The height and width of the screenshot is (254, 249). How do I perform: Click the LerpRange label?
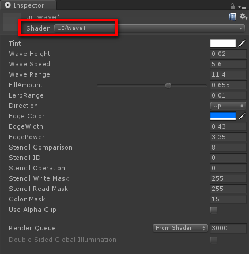pos(26,95)
